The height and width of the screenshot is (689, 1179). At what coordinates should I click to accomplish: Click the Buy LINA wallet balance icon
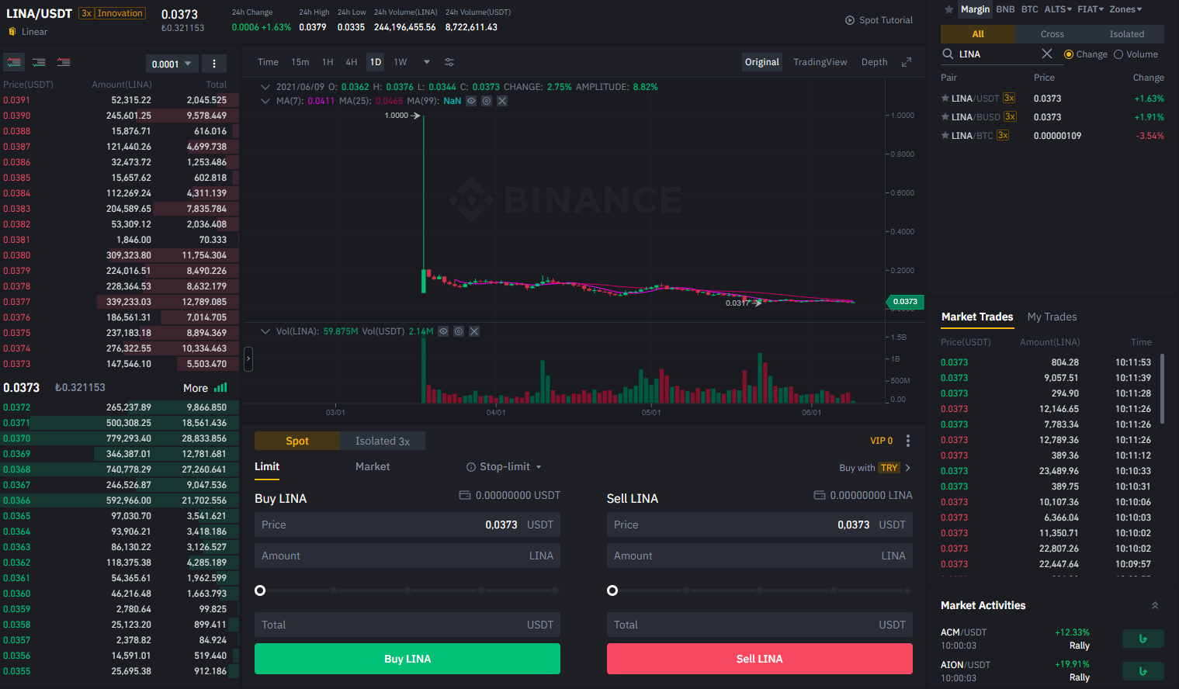tap(465, 495)
